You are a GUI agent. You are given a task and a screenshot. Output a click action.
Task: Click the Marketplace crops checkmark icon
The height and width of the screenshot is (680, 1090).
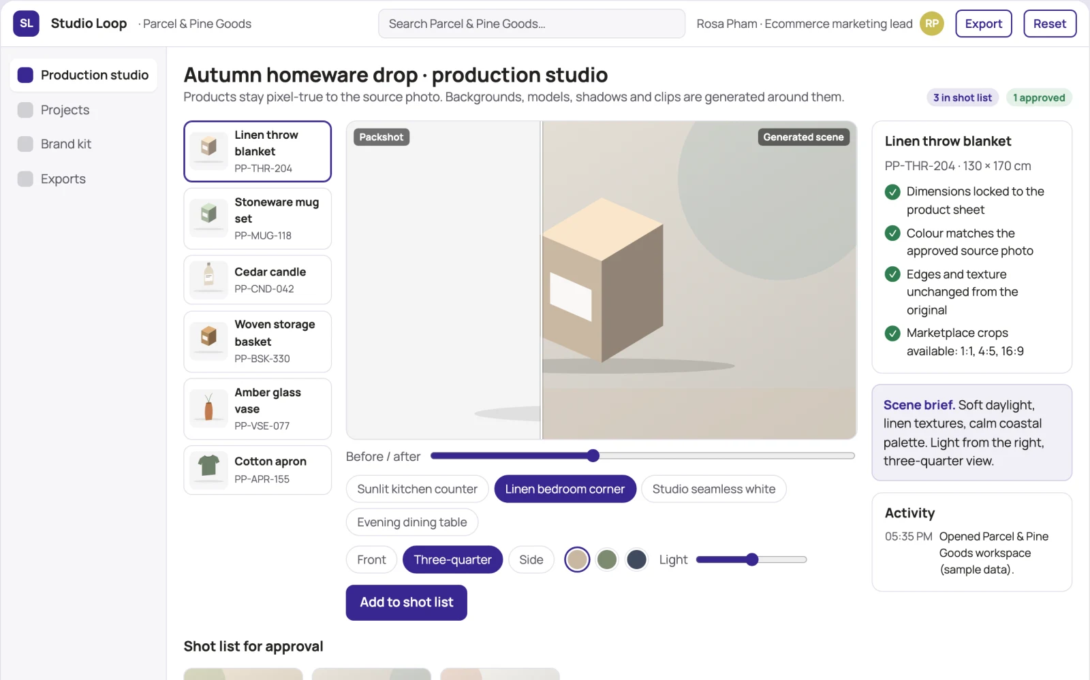coord(892,333)
